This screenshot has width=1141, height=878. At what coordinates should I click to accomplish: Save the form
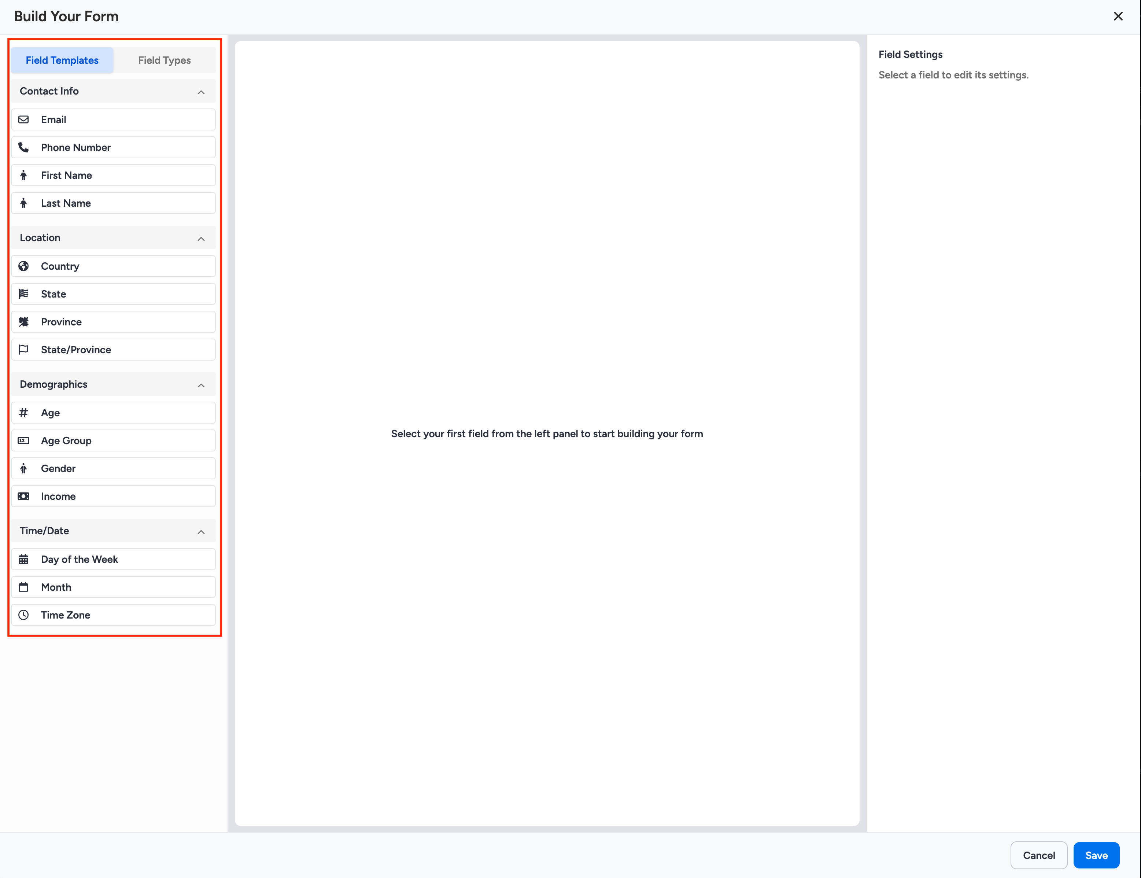pyautogui.click(x=1096, y=855)
